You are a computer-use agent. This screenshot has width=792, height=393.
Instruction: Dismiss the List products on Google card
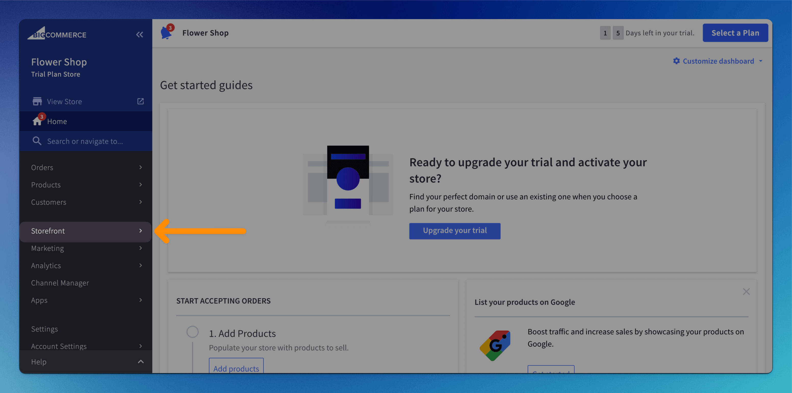746,292
